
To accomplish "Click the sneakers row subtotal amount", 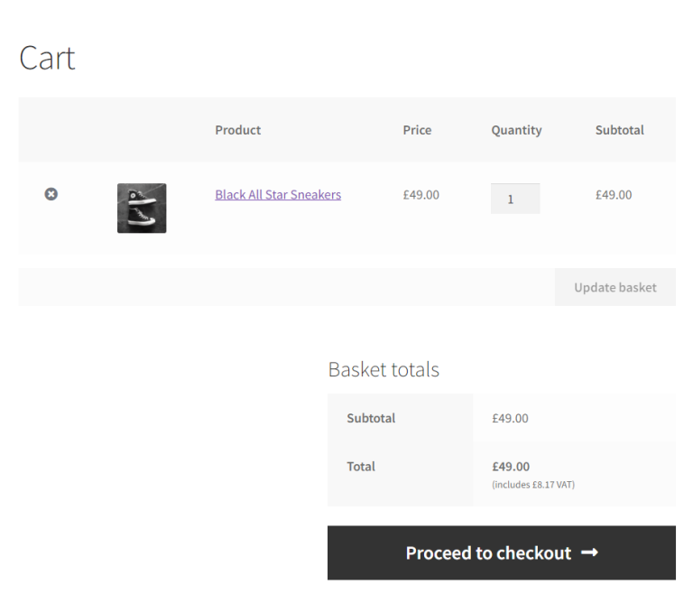I will click(614, 194).
